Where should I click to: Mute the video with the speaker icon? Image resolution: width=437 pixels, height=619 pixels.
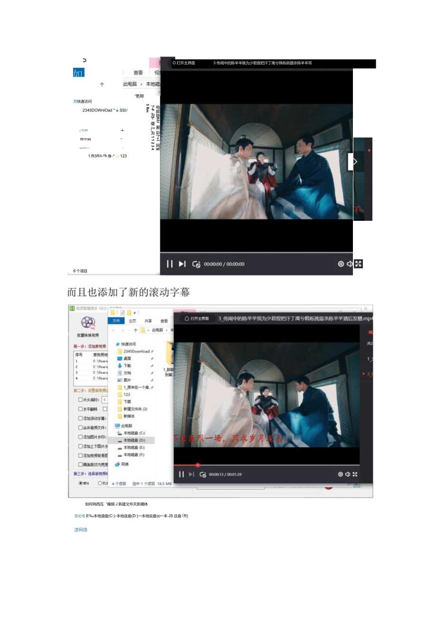(348, 474)
